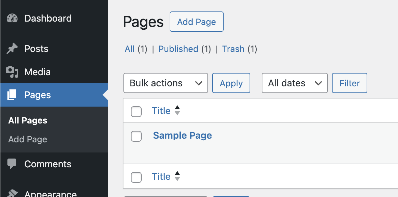The width and height of the screenshot is (398, 197).
Task: Click the Apply button
Action: pyautogui.click(x=231, y=83)
